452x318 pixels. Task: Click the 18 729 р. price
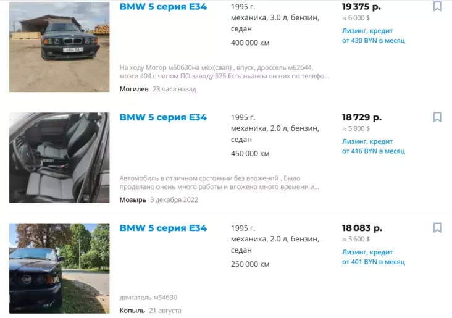(x=362, y=117)
